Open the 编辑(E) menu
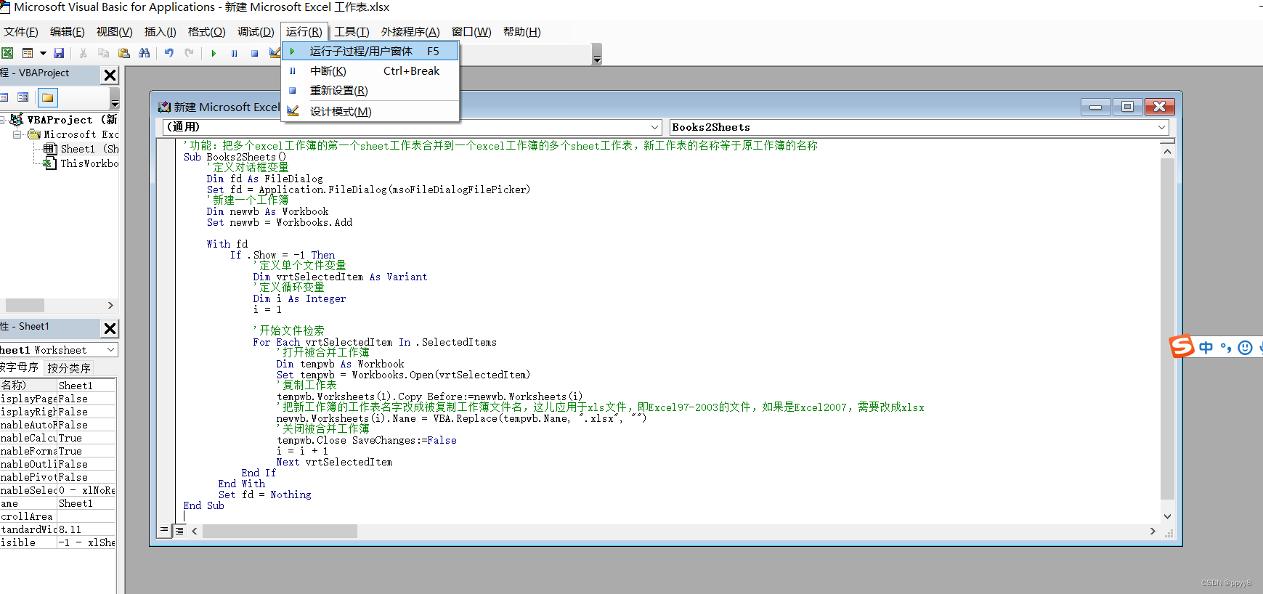 tap(67, 32)
